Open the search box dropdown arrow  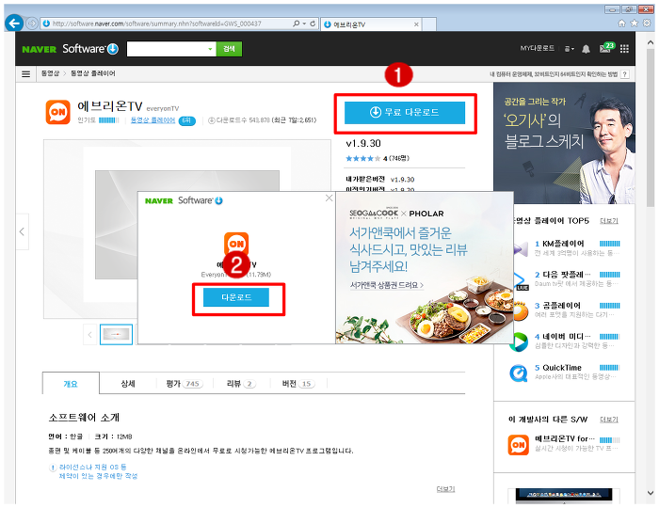tap(210, 49)
